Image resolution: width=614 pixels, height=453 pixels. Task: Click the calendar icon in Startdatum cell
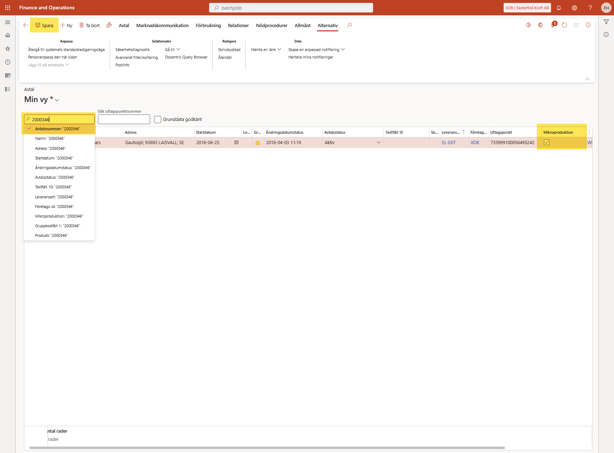coord(236,142)
